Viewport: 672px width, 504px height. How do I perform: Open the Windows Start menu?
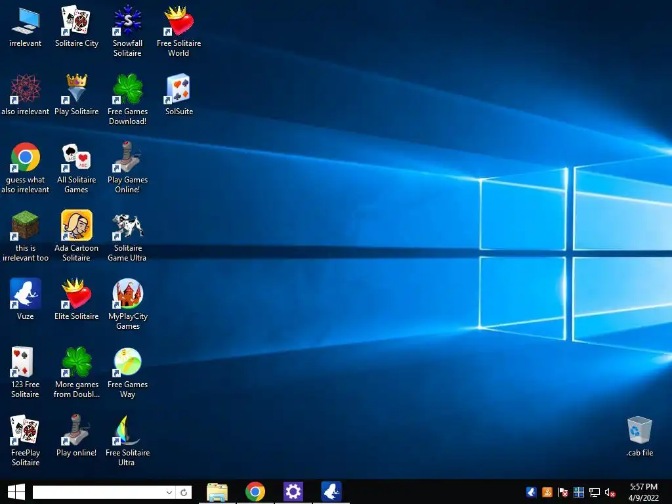click(x=16, y=492)
